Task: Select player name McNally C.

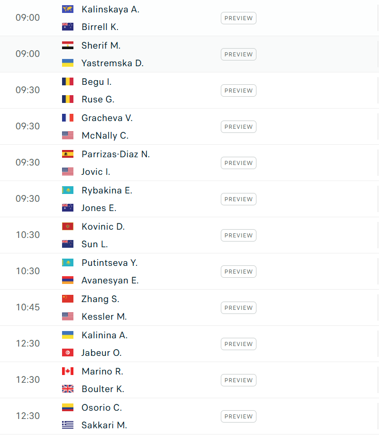Action: (104, 136)
